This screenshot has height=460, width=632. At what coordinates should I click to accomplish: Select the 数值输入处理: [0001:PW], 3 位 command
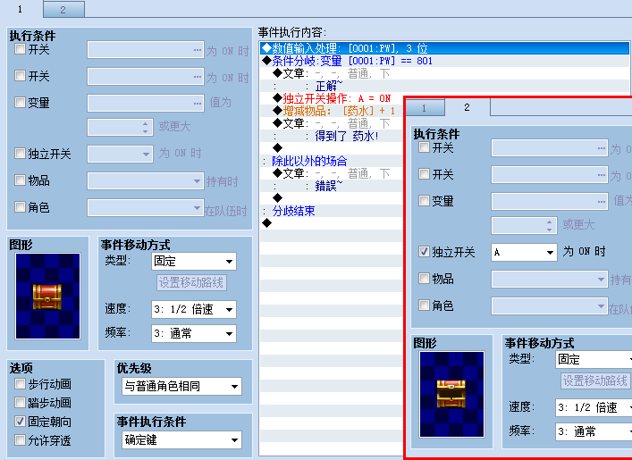445,48
